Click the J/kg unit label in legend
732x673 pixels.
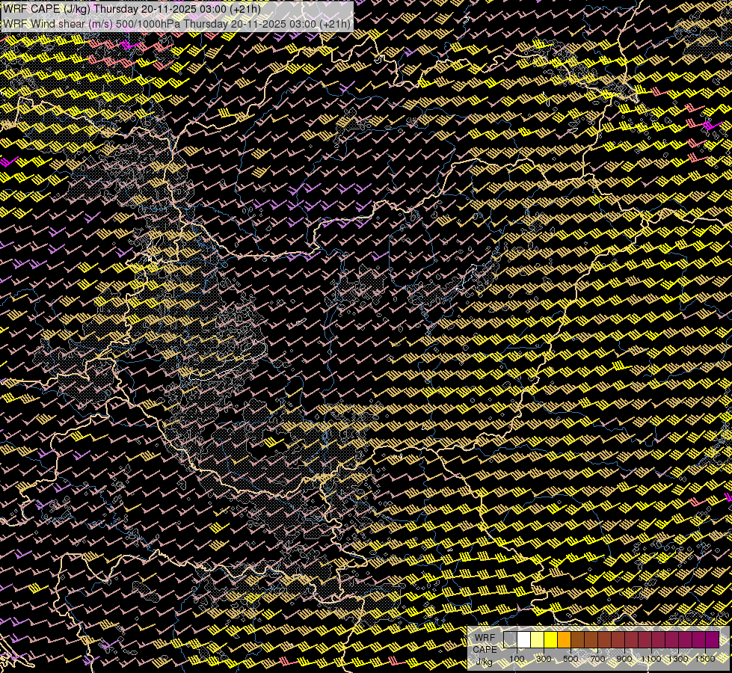(483, 662)
